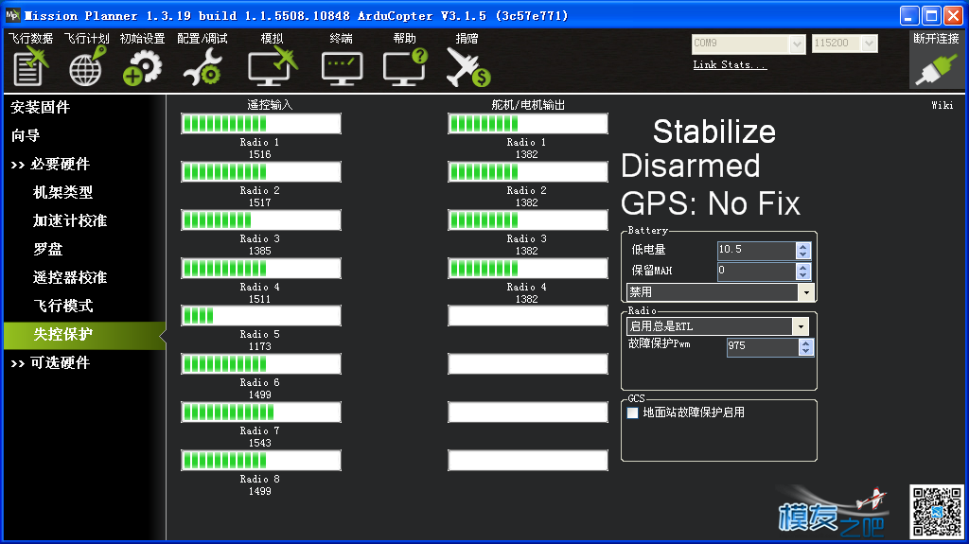
Task: Open the 配置/调试 wrench config icon
Action: click(x=203, y=67)
